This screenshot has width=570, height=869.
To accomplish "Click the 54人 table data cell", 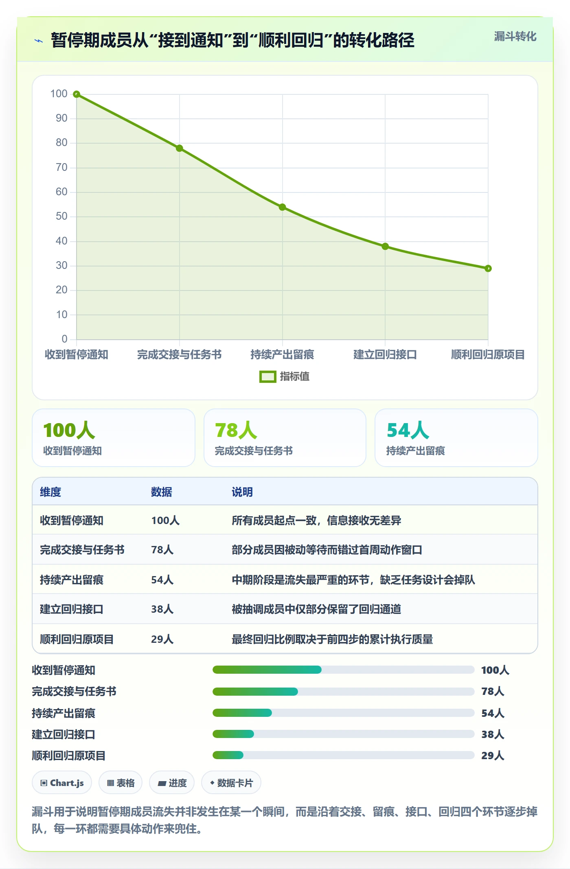I will (x=162, y=580).
